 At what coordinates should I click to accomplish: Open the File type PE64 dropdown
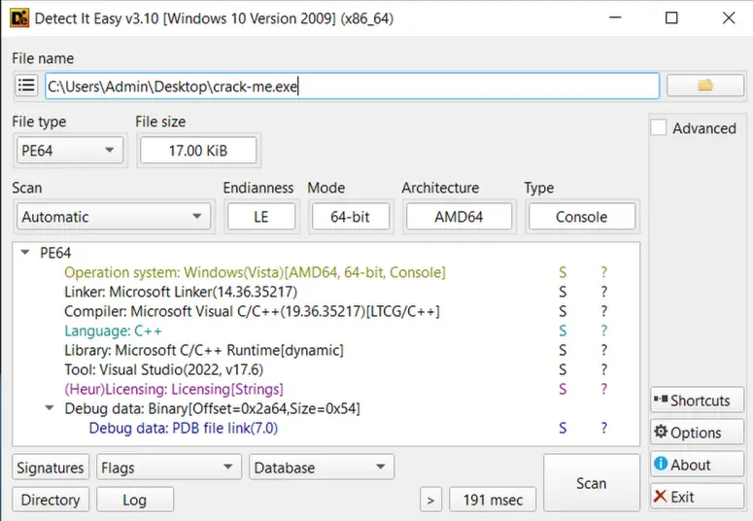pyautogui.click(x=68, y=151)
